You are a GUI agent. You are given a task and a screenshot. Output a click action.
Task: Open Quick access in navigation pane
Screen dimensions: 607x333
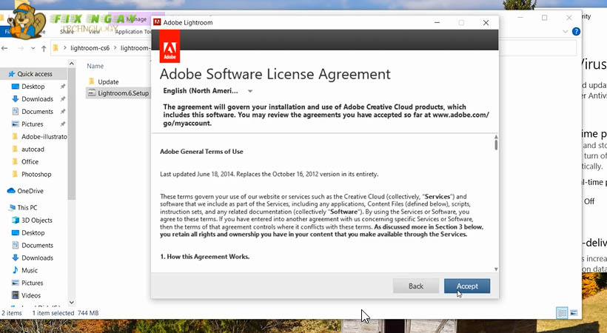(34, 74)
